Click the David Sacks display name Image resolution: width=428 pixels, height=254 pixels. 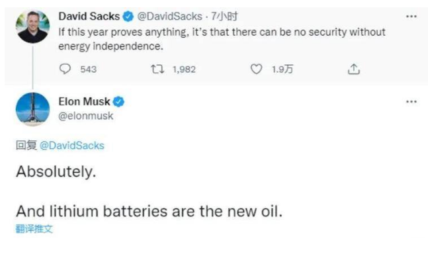tap(89, 17)
